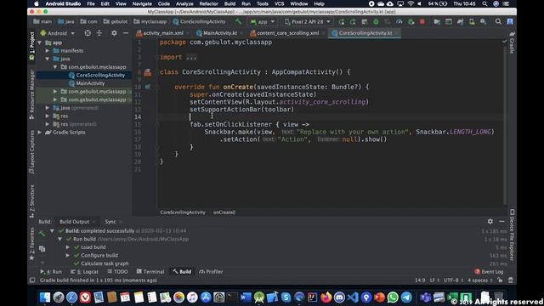Click the second green apply changes icon
This screenshot has width=544, height=306.
pyautogui.click(x=353, y=22)
